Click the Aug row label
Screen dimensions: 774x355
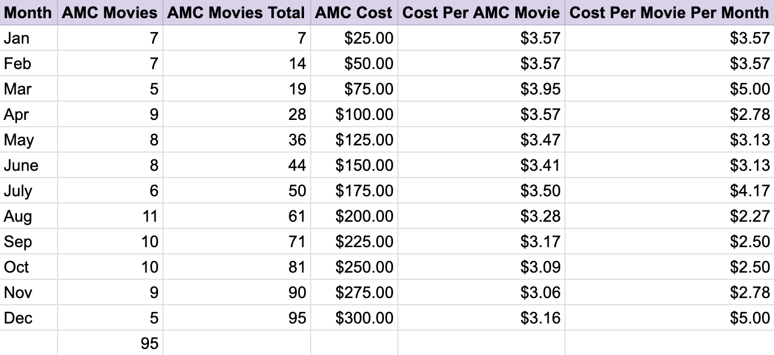click(x=28, y=216)
